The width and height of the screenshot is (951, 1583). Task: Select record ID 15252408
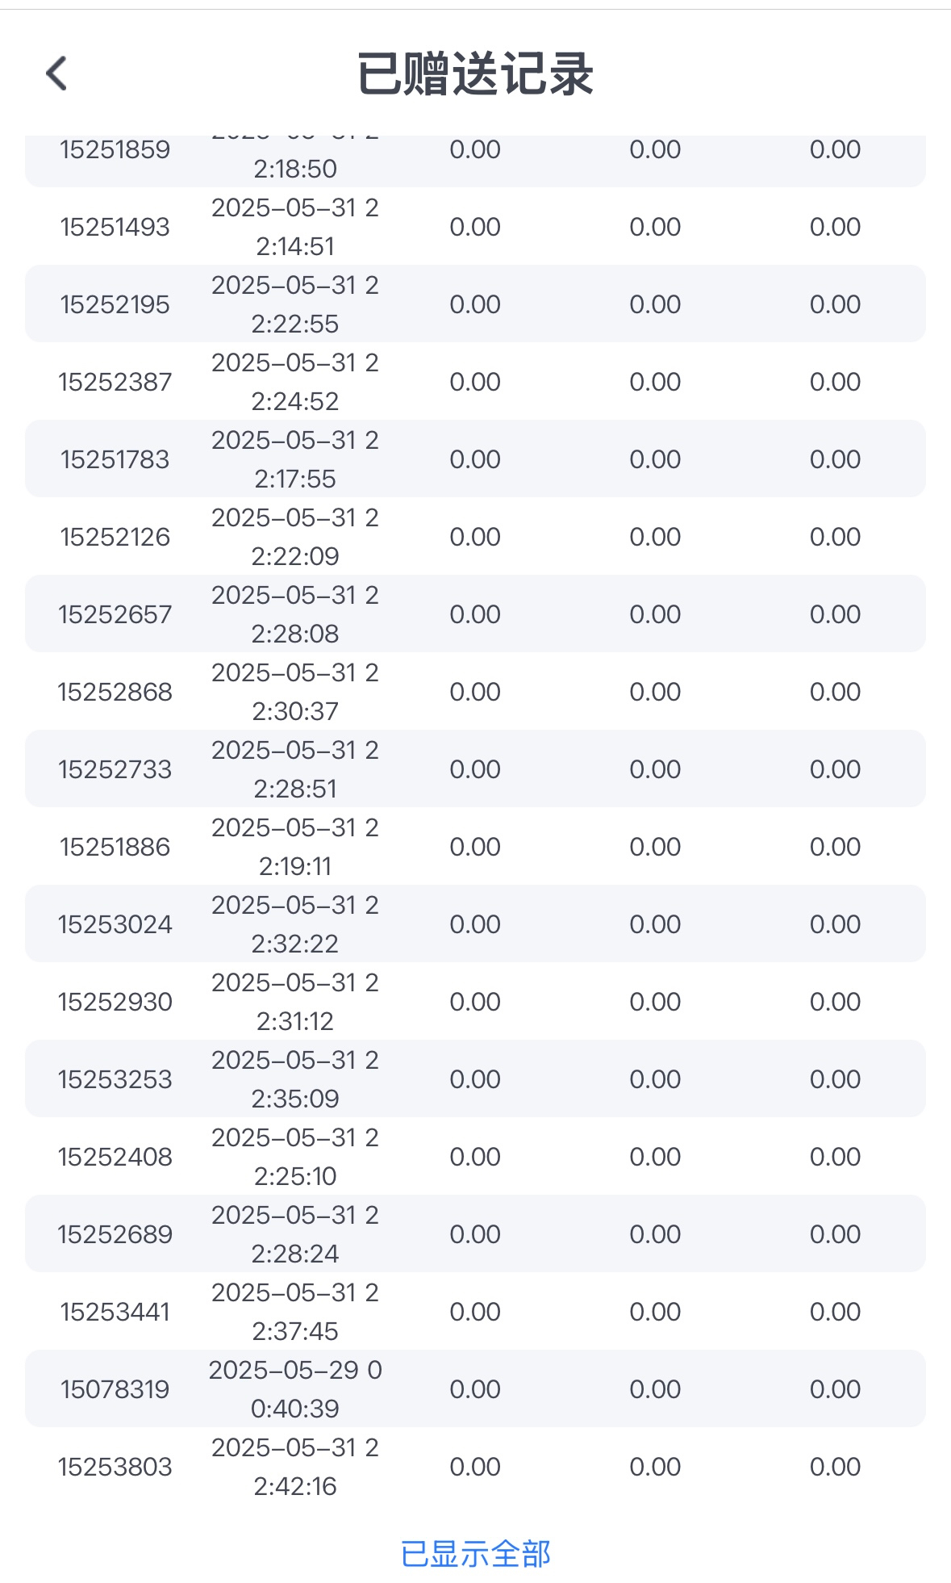(115, 1157)
